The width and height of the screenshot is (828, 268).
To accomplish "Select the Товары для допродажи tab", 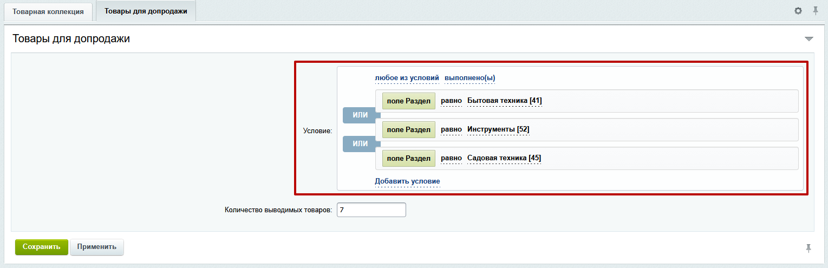I will [146, 11].
